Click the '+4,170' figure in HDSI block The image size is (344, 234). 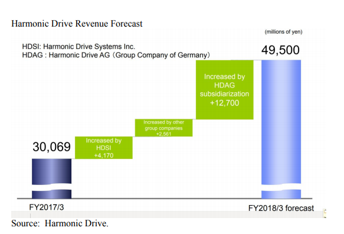104,155
